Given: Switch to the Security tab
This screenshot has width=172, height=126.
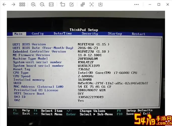Looking at the screenshot, I should click(90, 34).
